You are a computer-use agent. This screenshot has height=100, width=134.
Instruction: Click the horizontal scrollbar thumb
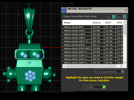point(91,66)
